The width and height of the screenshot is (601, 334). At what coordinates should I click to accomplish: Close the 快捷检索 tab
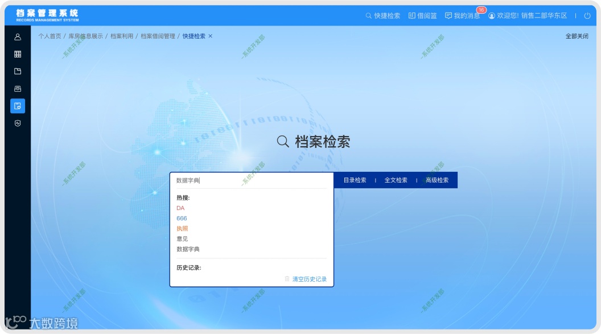[x=210, y=36]
